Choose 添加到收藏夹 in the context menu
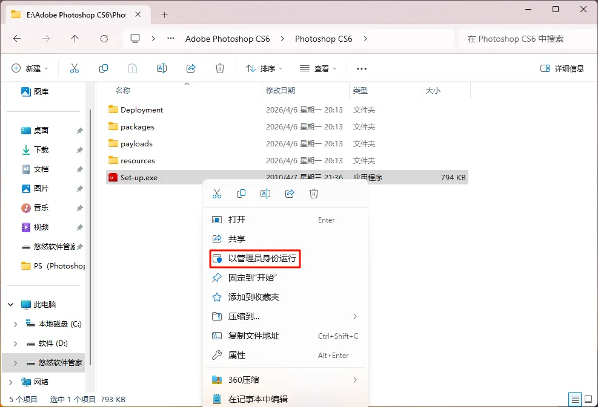598x407 pixels. click(285, 298)
